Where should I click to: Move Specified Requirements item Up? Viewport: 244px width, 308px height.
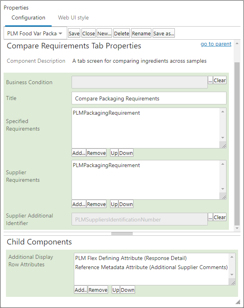pos(114,153)
